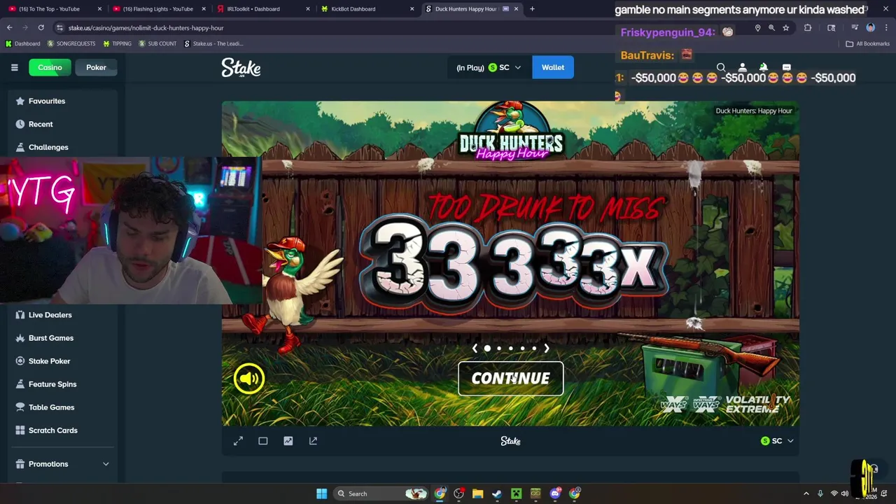Open Stake site search magnifier

click(721, 68)
